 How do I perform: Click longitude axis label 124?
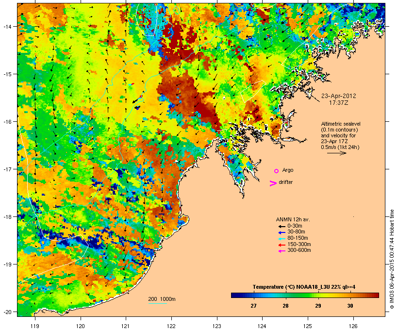click(262, 326)
